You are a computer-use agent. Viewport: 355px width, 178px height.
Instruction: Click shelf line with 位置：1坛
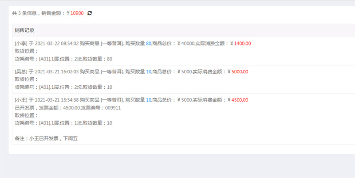63,123
